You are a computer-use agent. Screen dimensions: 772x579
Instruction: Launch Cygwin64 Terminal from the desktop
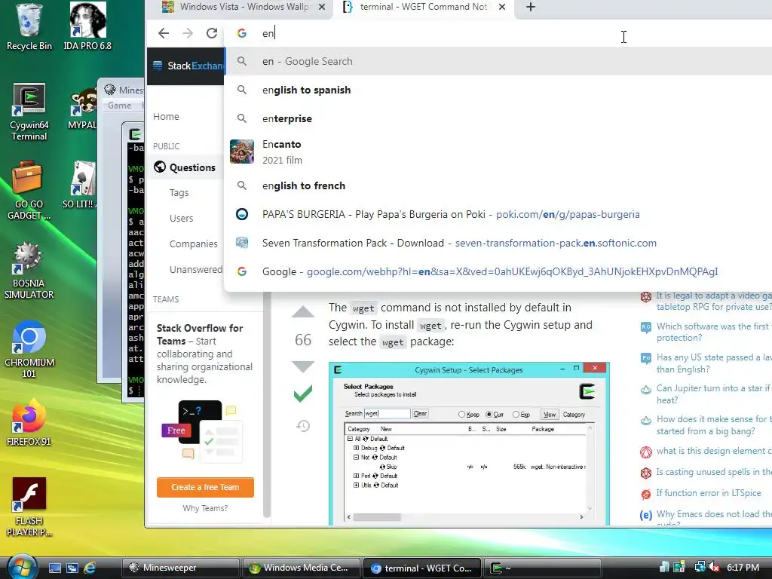click(x=29, y=112)
